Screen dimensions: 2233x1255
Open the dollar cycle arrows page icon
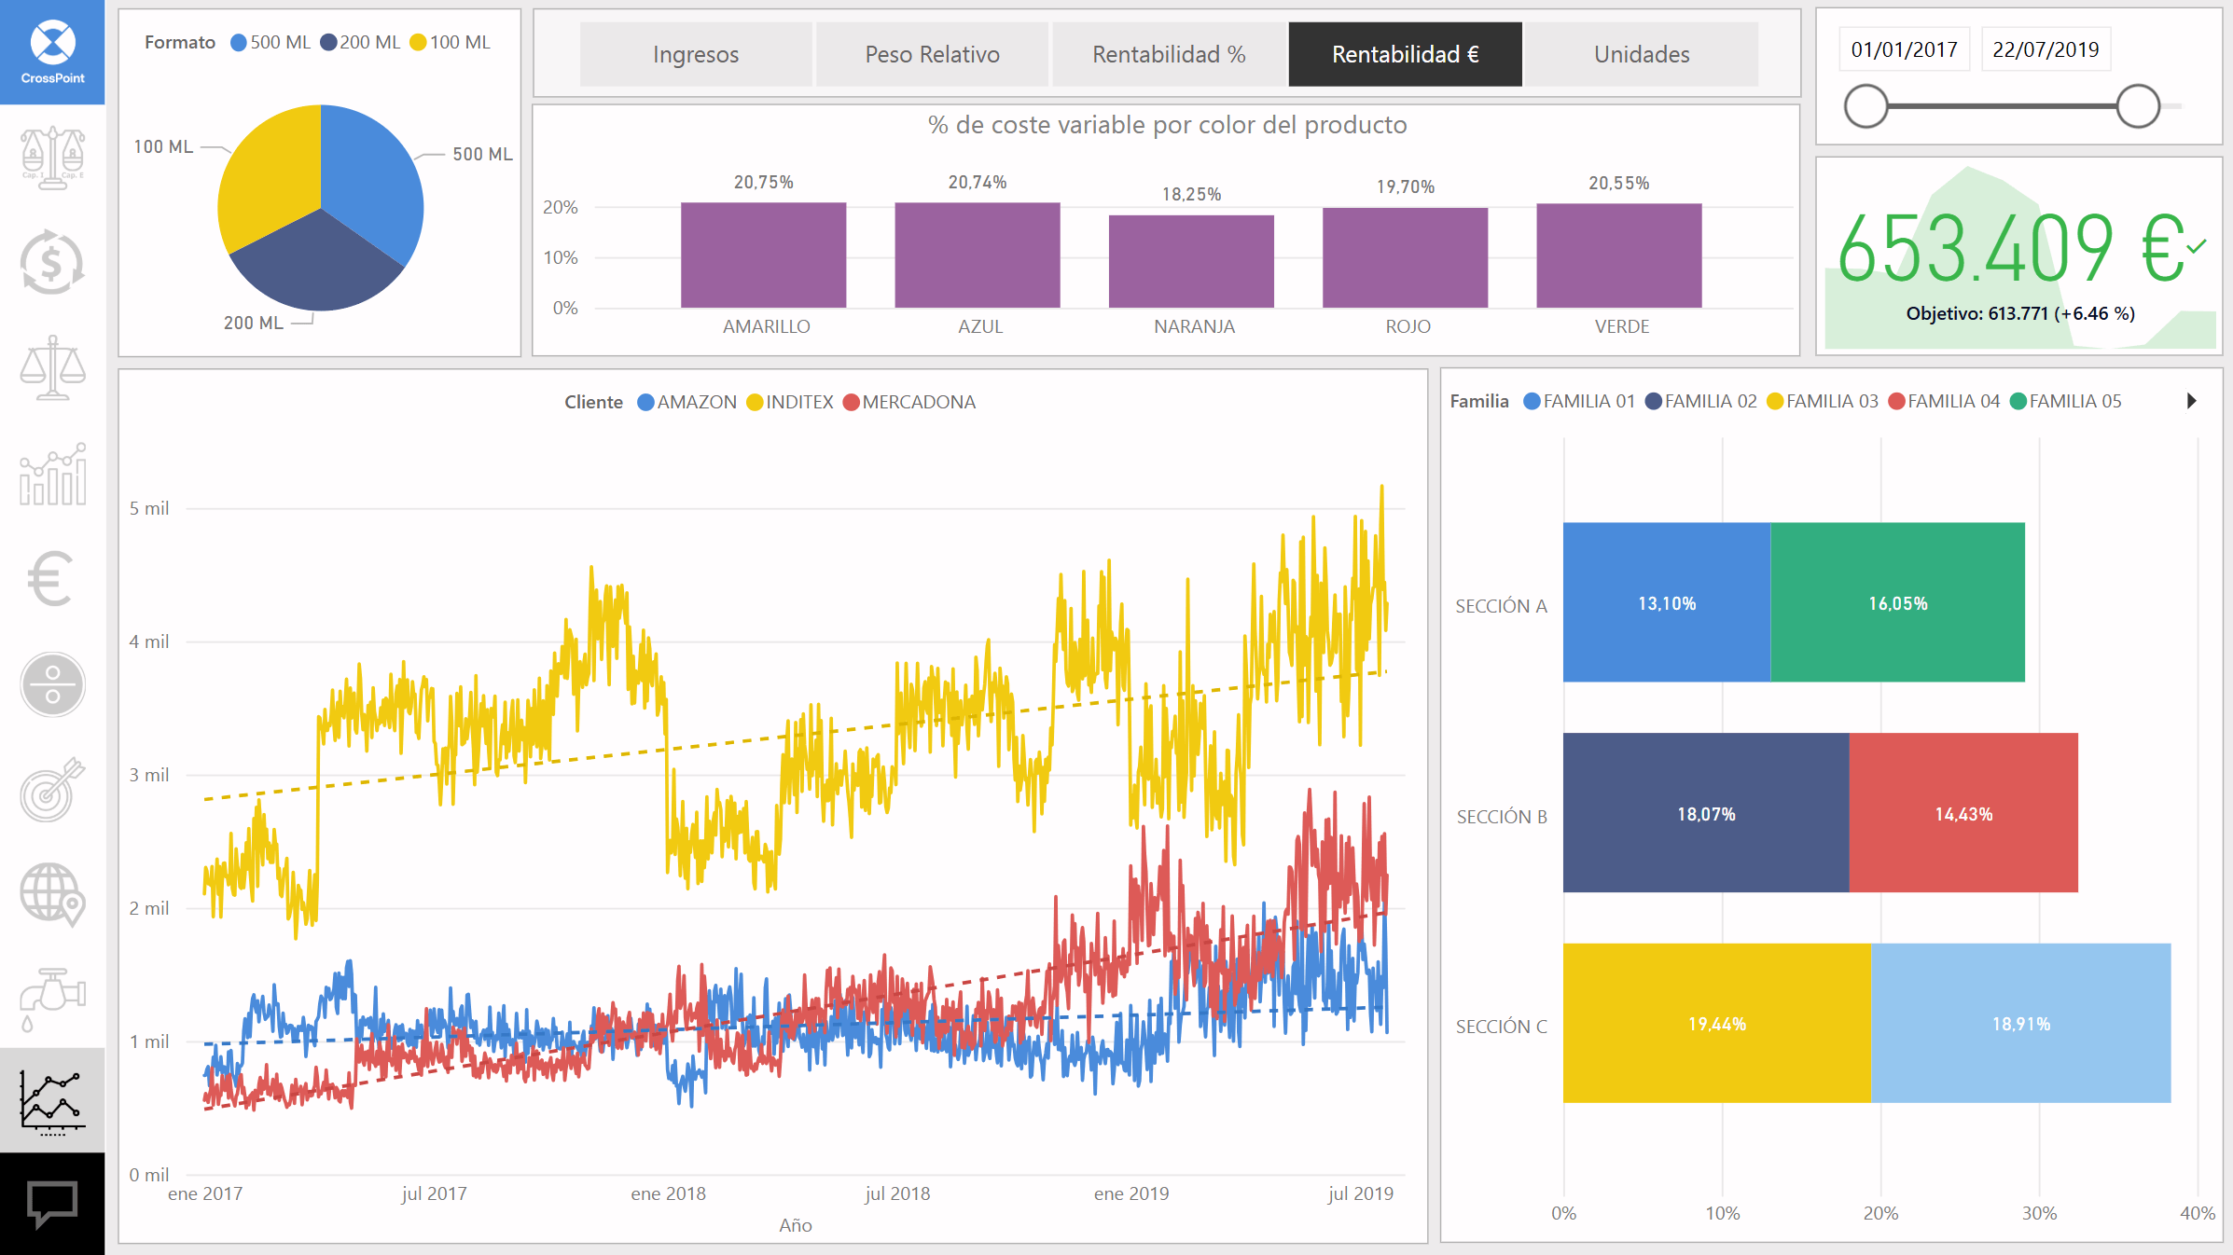pos(52,262)
